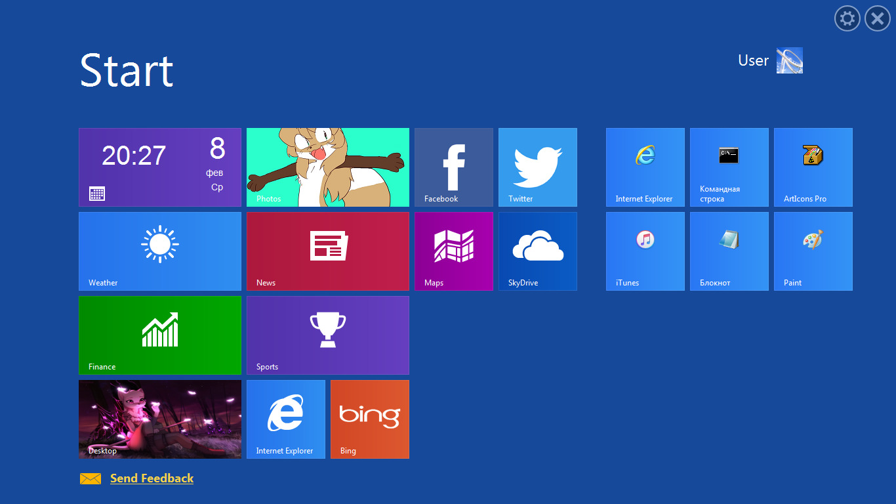Open the Weather tile
The width and height of the screenshot is (896, 504).
pyautogui.click(x=160, y=251)
